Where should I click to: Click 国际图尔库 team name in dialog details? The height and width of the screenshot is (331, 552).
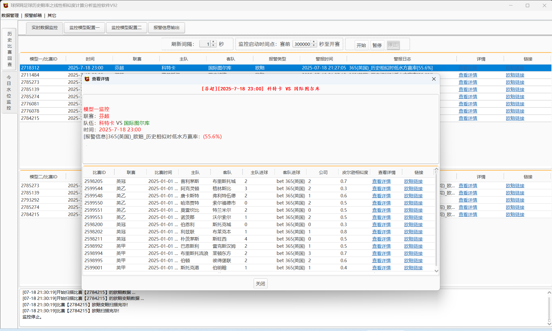tap(137, 123)
